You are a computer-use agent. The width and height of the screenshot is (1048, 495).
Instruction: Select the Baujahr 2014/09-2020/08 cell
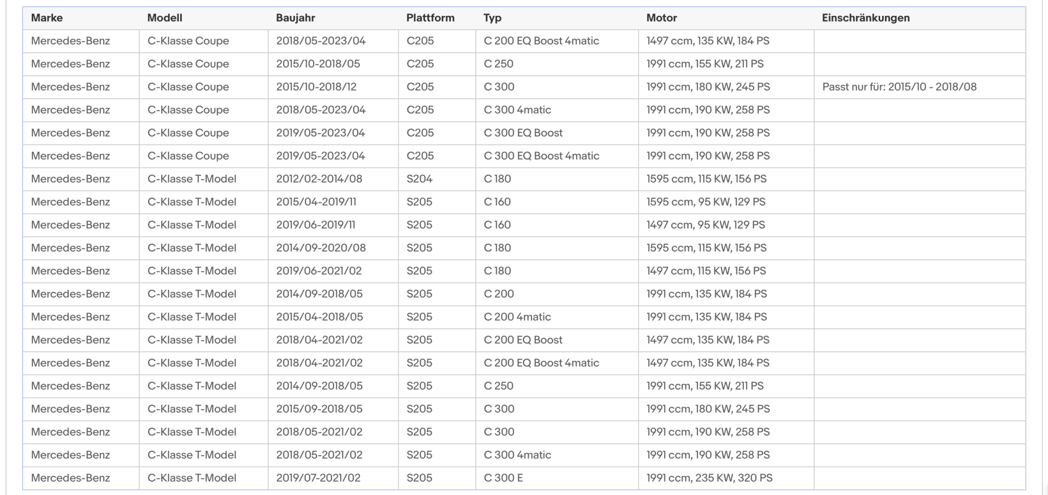(333, 248)
